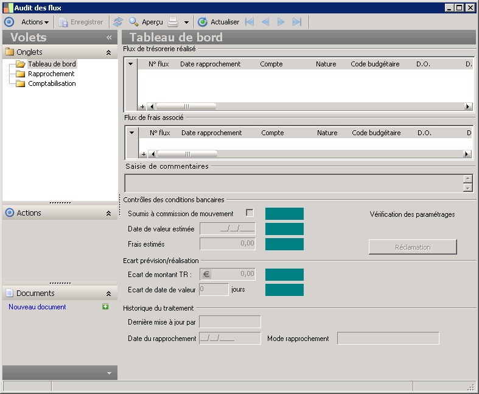
Task: Toggle Soumis à commission de mouvement checkbox
Action: [x=250, y=213]
